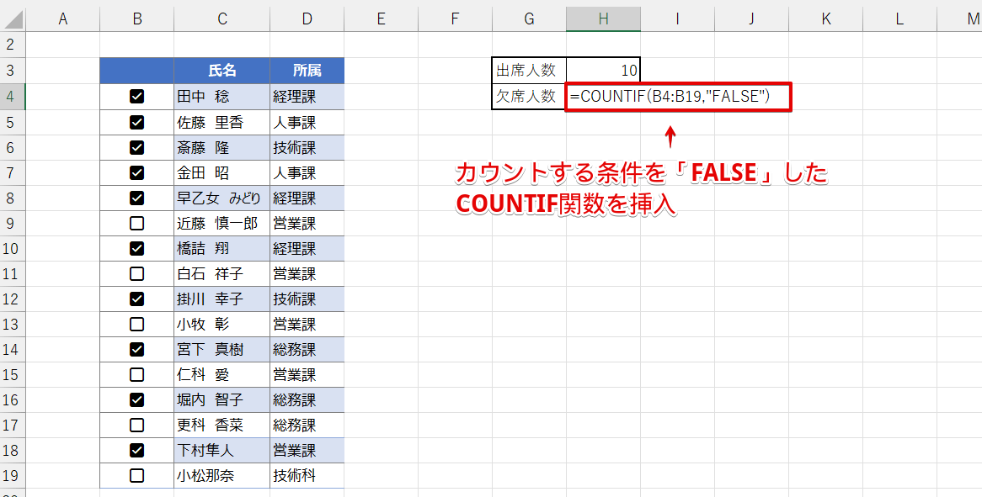Image resolution: width=982 pixels, height=497 pixels.
Task: Select column G header
Action: point(529,19)
